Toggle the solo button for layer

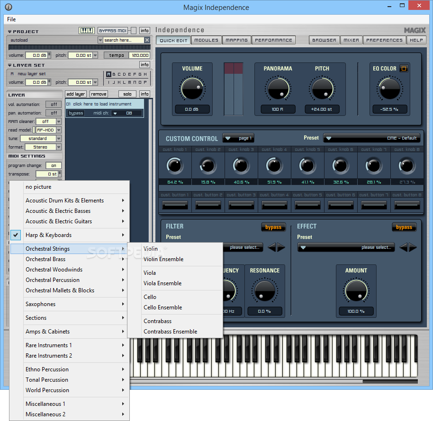pos(127,94)
